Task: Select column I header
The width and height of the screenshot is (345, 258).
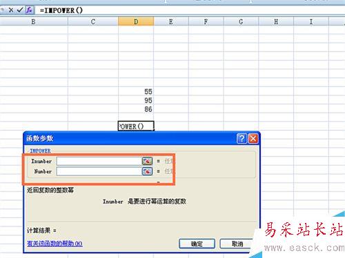Action: [x=311, y=22]
